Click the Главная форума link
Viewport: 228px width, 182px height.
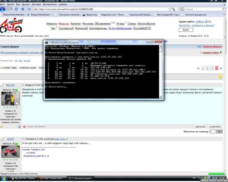tap(10, 47)
